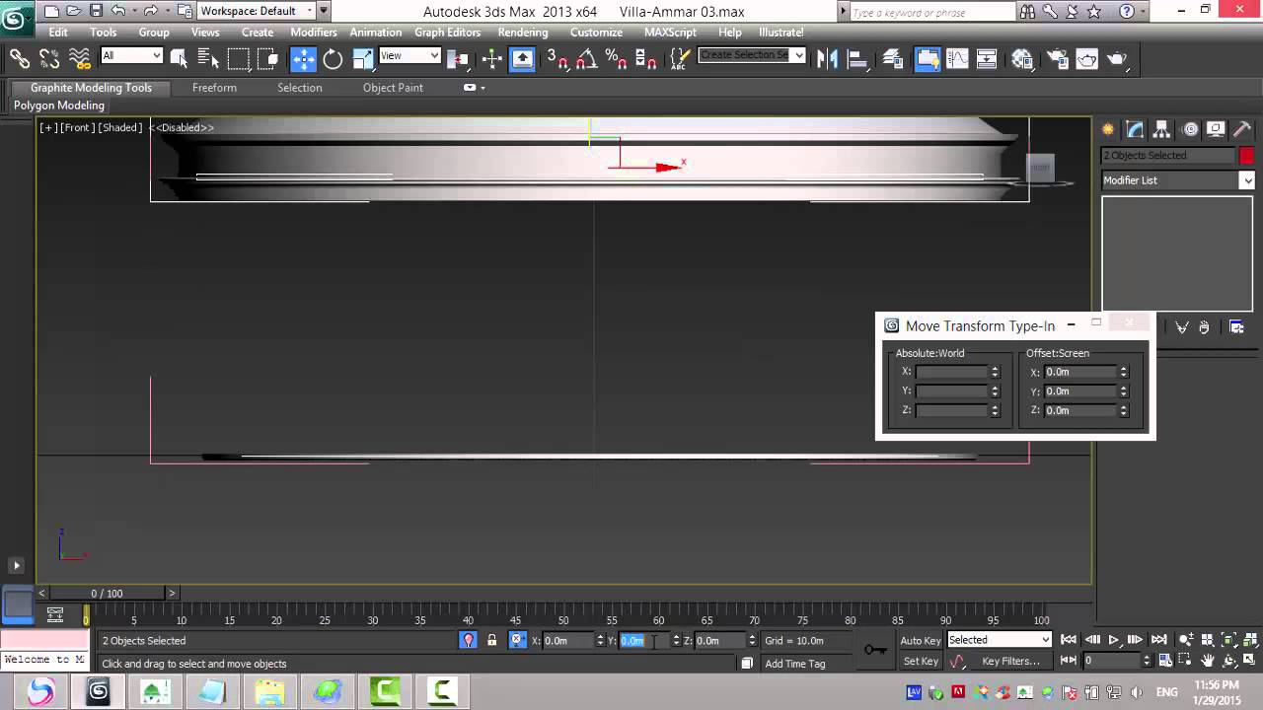Toggle Selection Lock padlock
1263x710 pixels.
coord(491,640)
